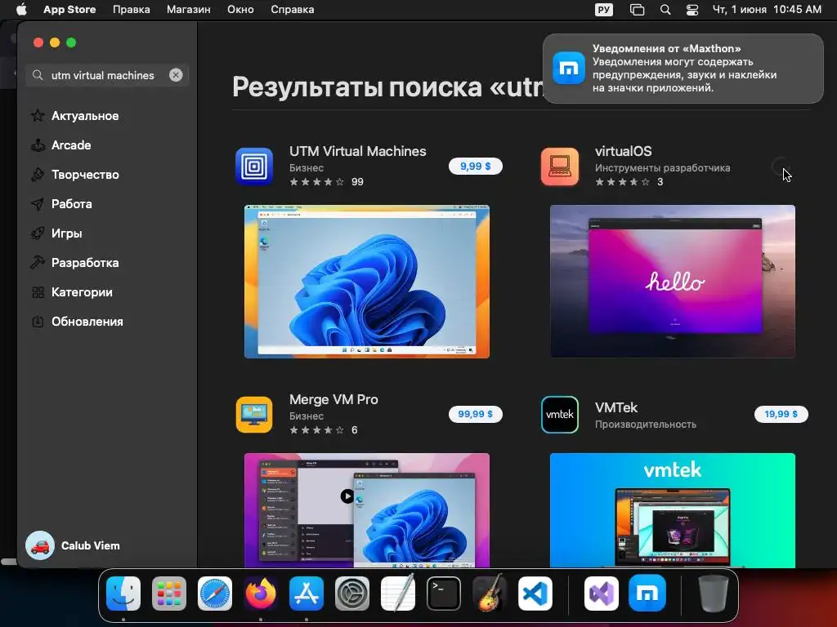The width and height of the screenshot is (837, 627).
Task: Open the virtualOS title
Action: [x=623, y=151]
